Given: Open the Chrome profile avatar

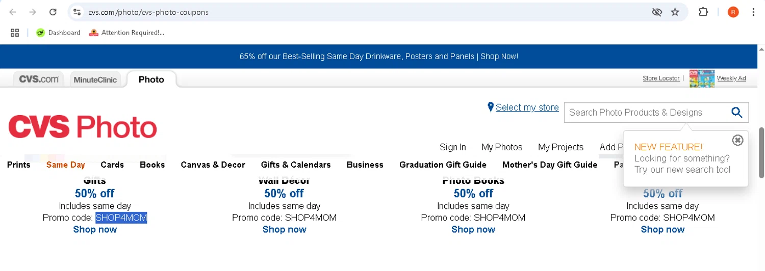Looking at the screenshot, I should click(733, 12).
